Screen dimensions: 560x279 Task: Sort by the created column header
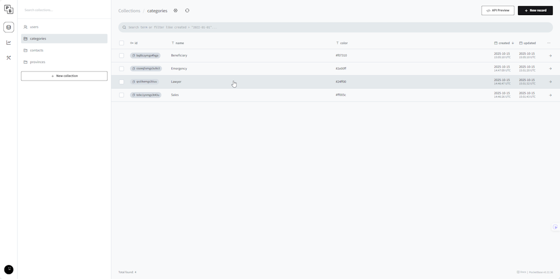coord(504,43)
